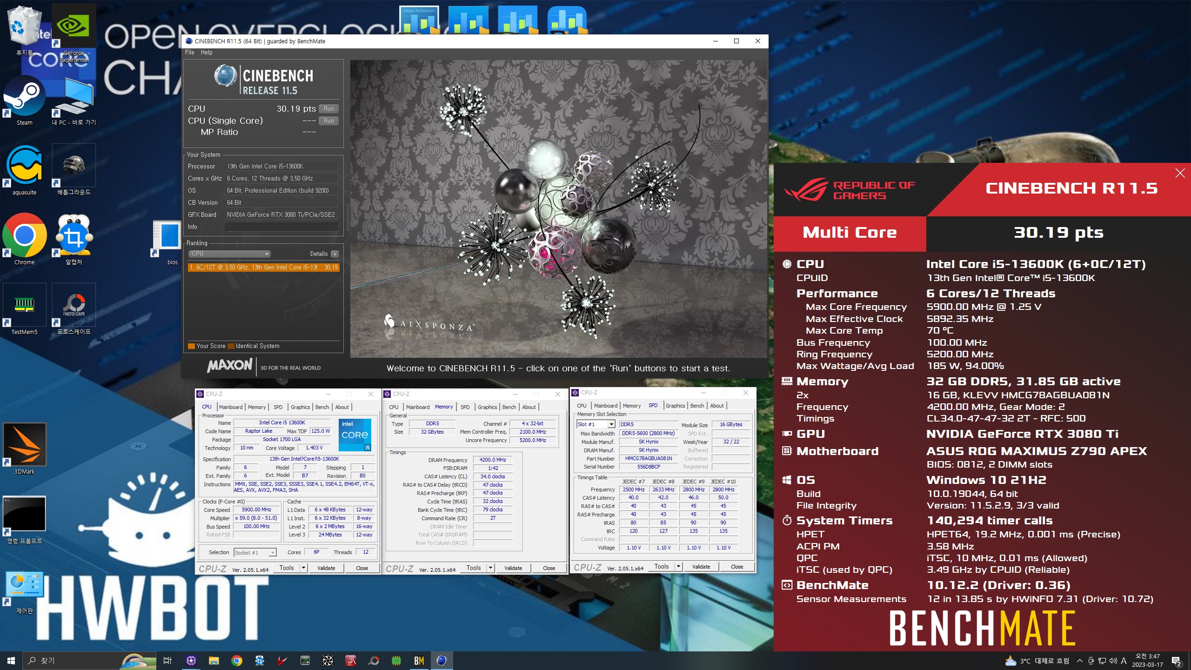Select the 내 PC shortcut on desktop
This screenshot has height=670, width=1191.
[x=74, y=100]
